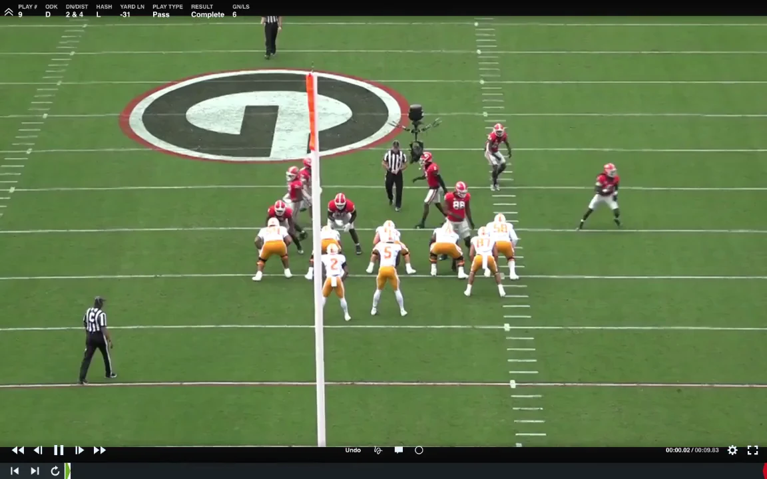The image size is (767, 479).
Task: Step back one frame
Action: pyautogui.click(x=38, y=450)
